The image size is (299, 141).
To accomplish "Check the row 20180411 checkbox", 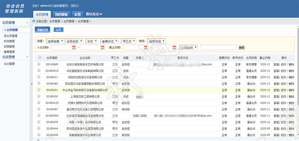I will click(39, 77).
